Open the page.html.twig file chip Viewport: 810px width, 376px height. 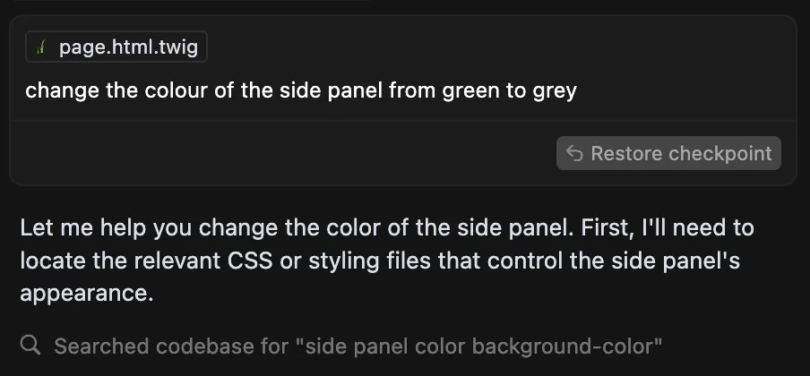click(x=116, y=48)
